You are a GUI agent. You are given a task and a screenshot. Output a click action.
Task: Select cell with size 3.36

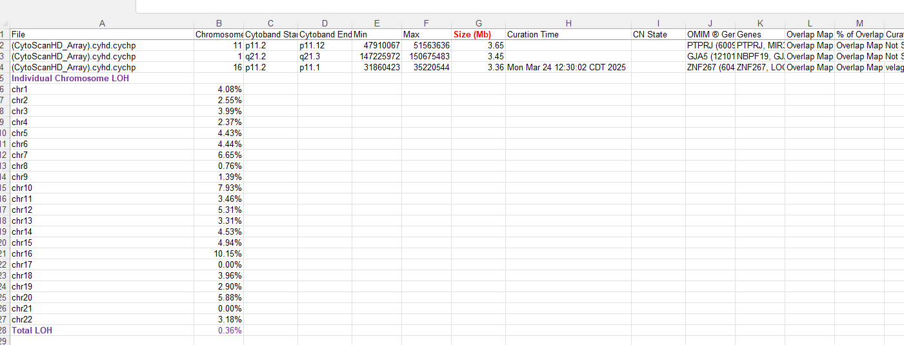click(478, 67)
